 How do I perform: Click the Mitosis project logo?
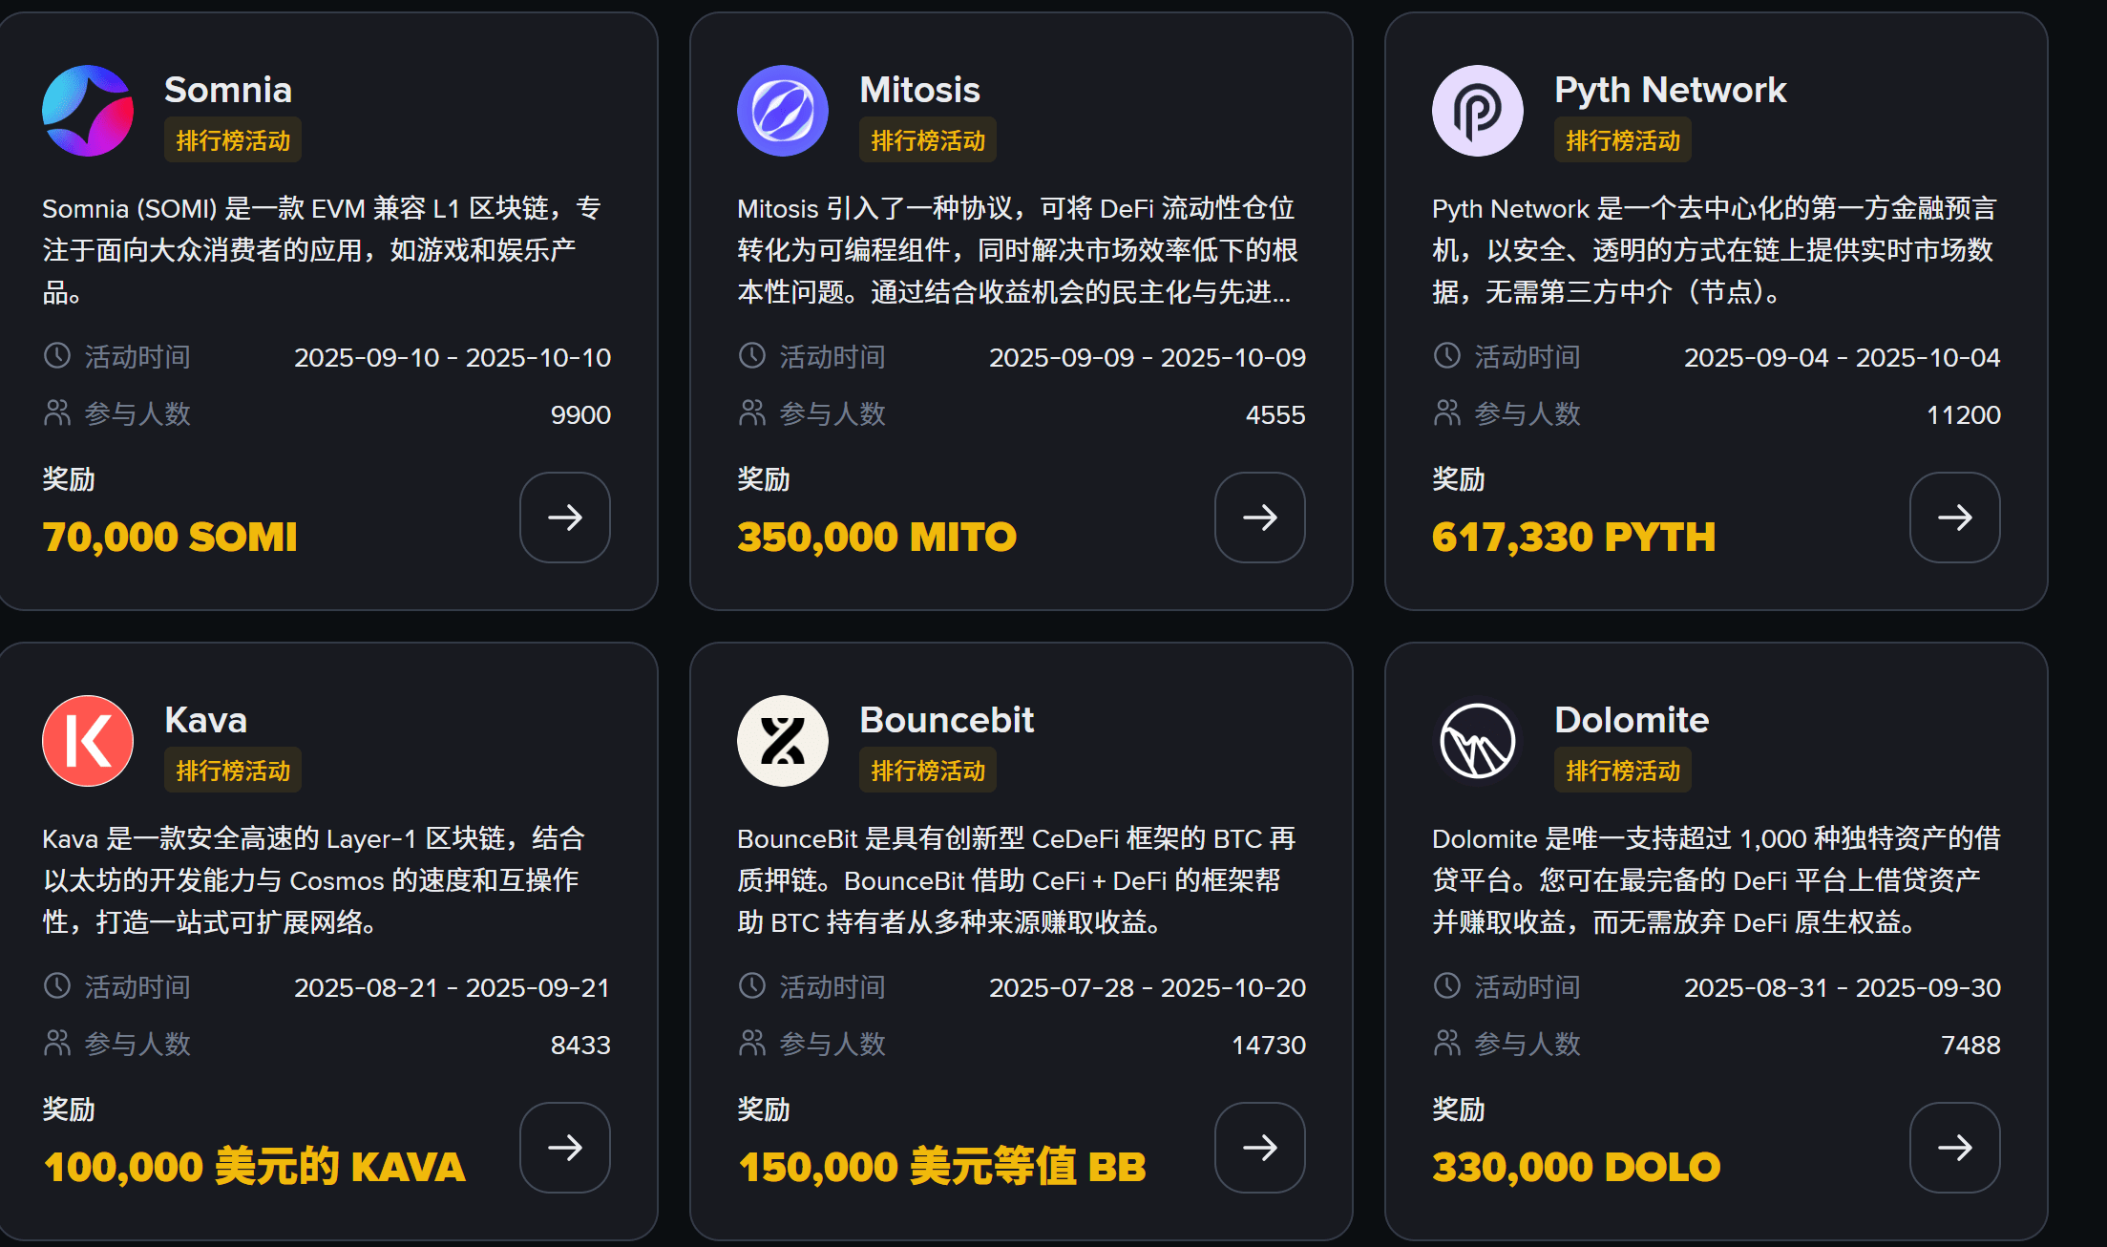coord(783,111)
